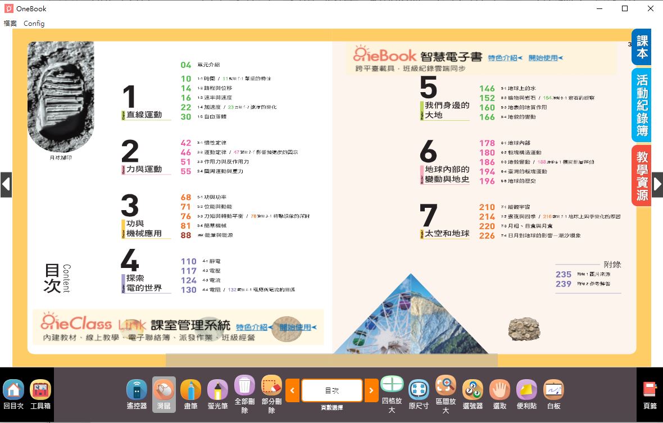Click the ferris wheel mountain pyramid image
This screenshot has width=663, height=423.
411,315
